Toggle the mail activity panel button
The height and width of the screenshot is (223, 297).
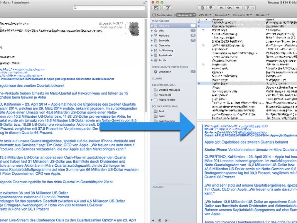pyautogui.click(x=160, y=221)
